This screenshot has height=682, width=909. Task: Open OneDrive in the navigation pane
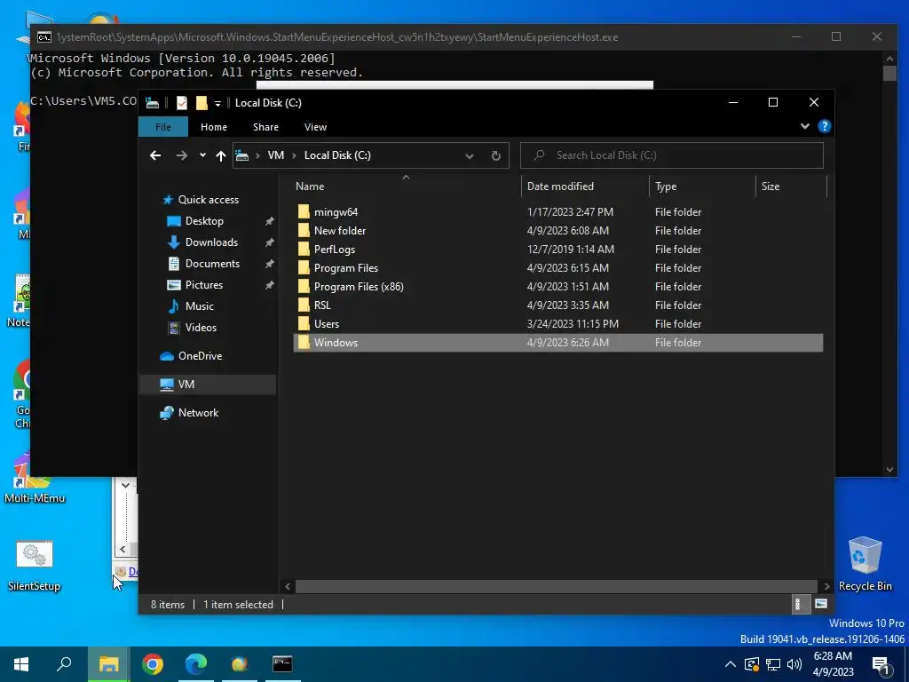200,356
